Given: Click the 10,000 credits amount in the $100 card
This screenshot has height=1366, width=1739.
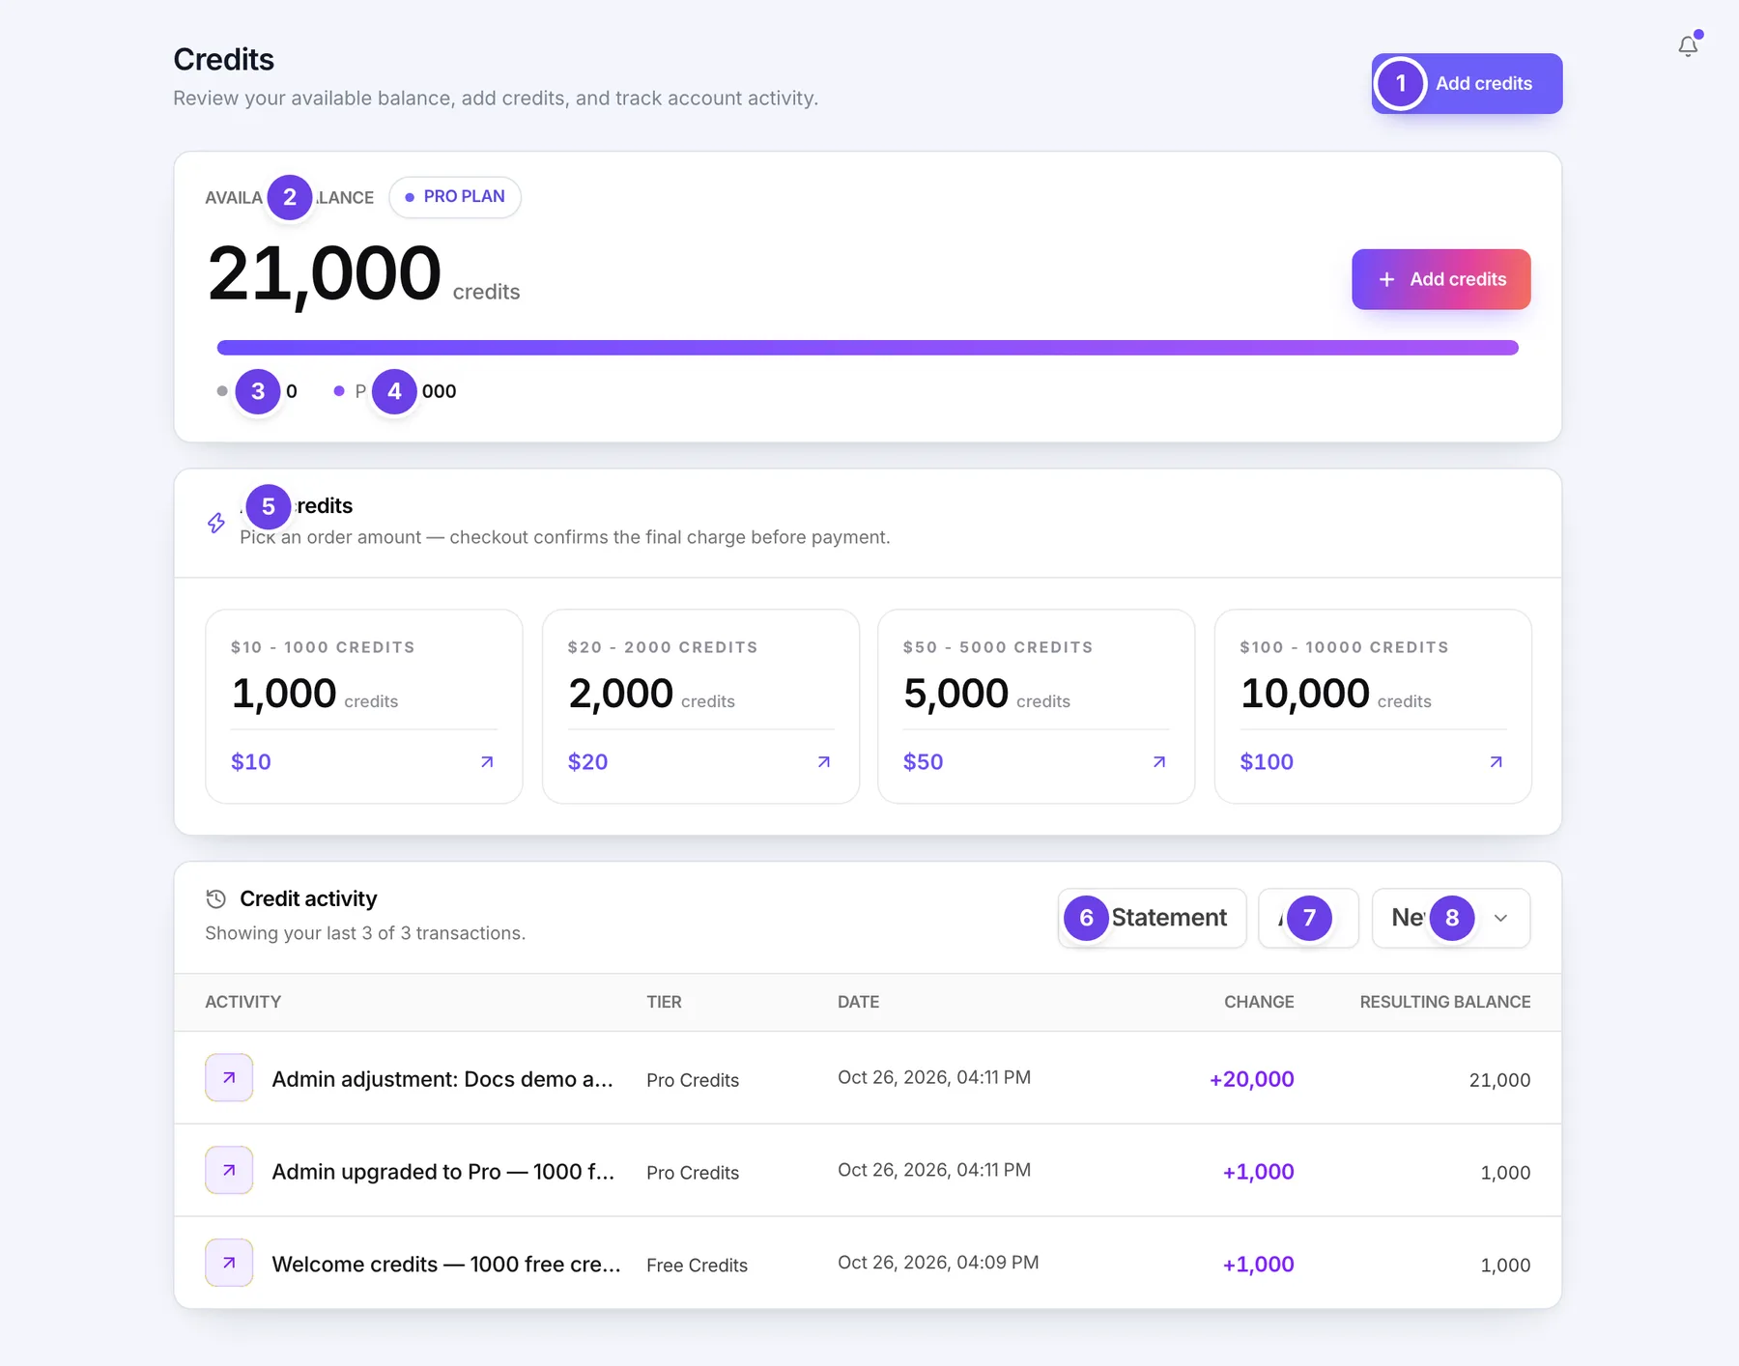Looking at the screenshot, I should [1304, 694].
